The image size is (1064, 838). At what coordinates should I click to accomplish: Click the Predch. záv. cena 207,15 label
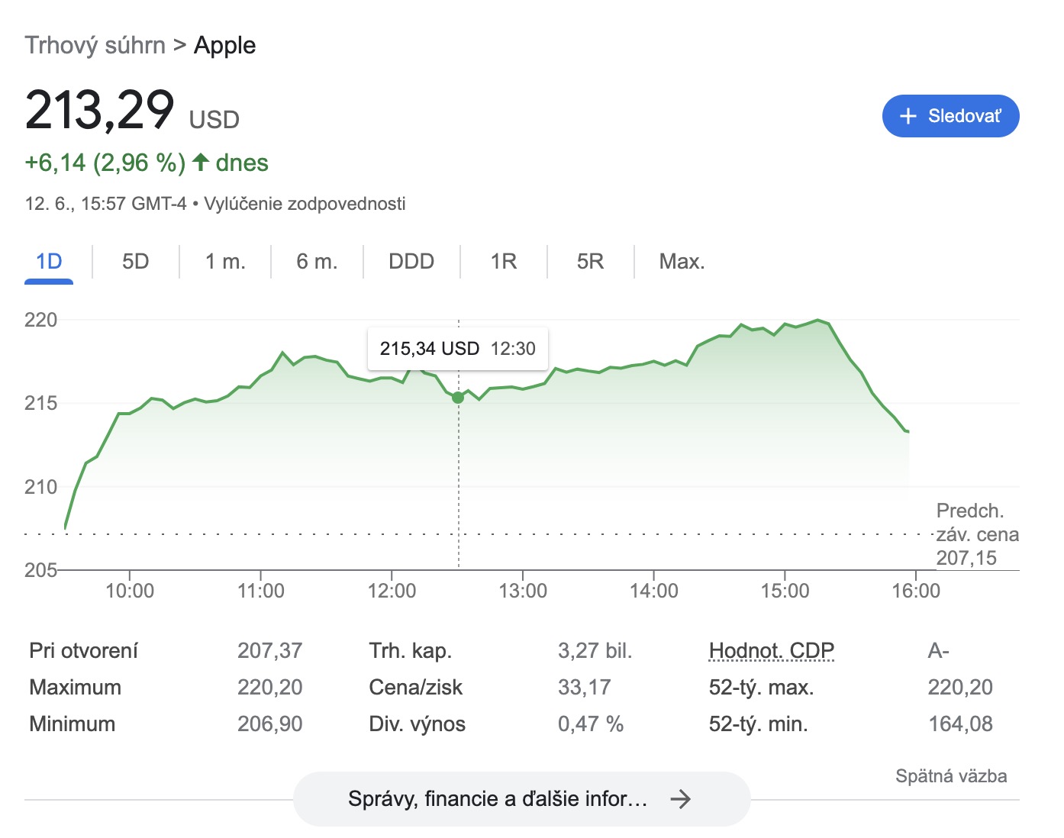(978, 534)
